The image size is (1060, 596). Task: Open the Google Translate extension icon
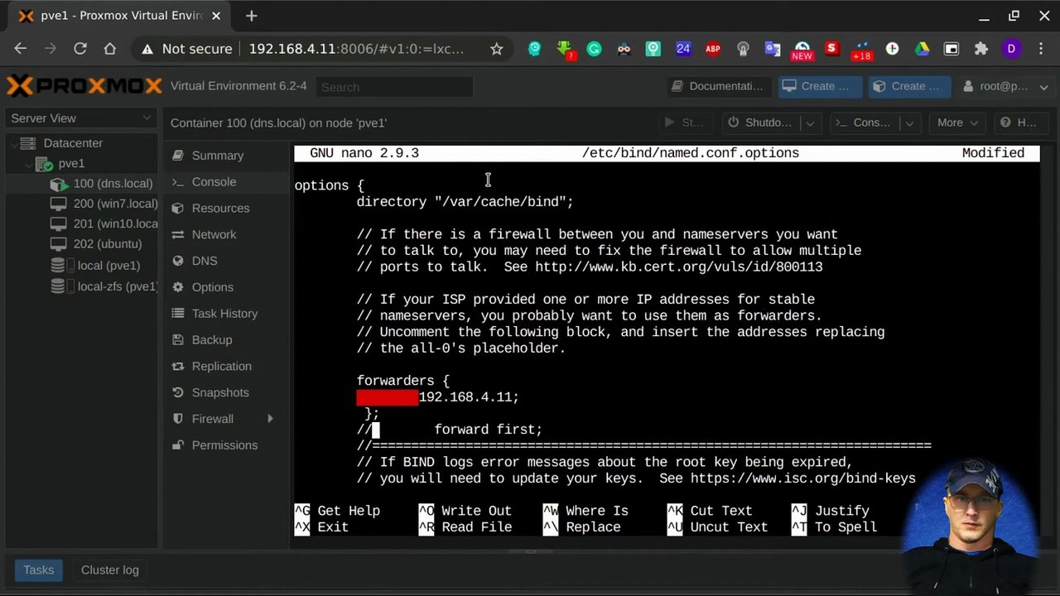[x=773, y=49]
